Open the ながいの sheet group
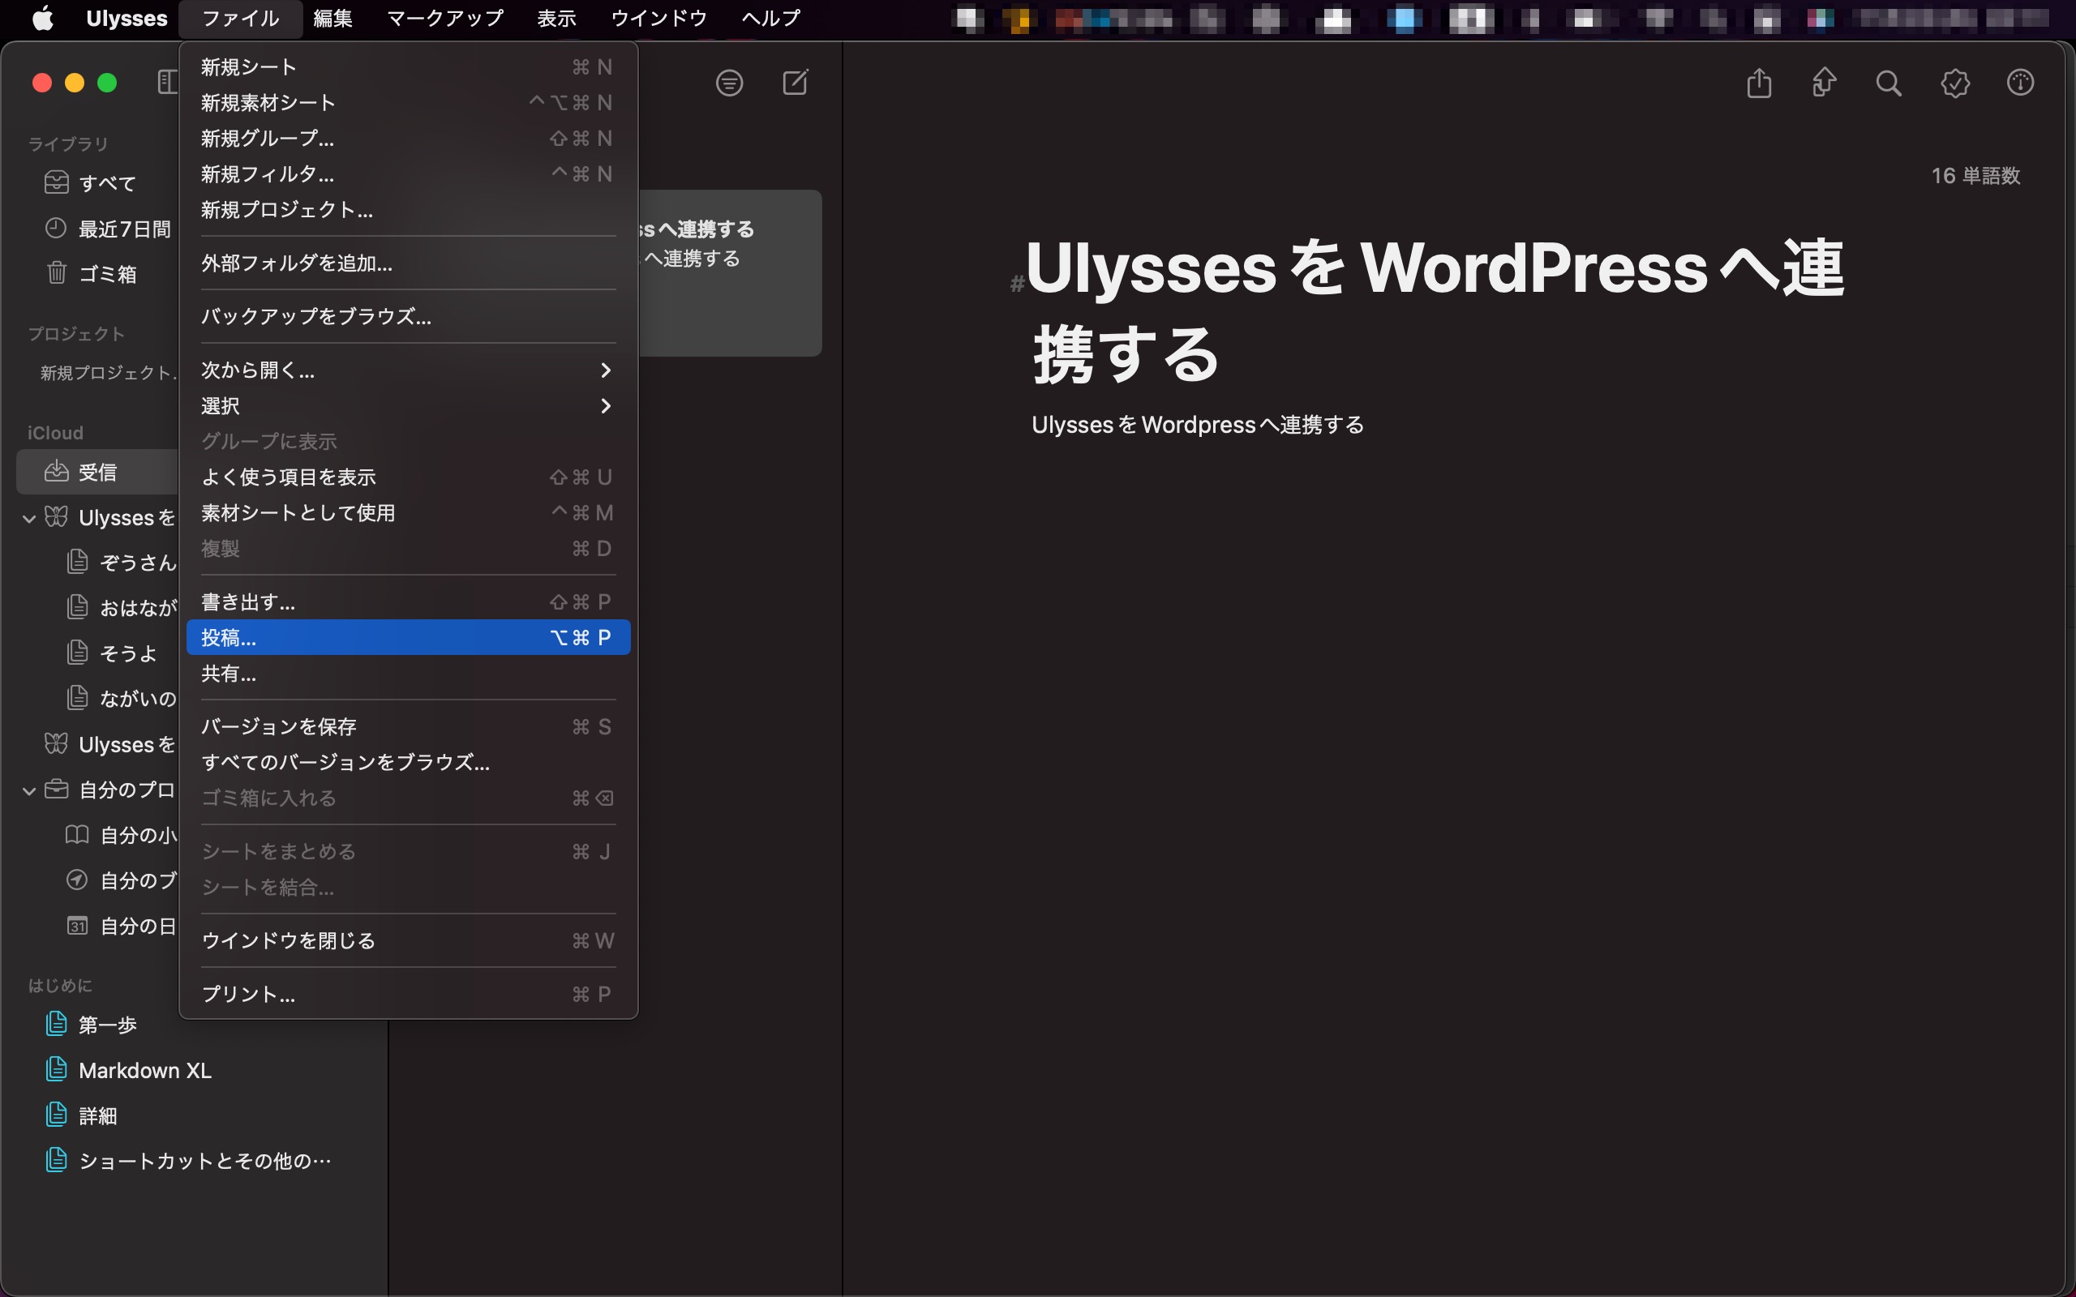The height and width of the screenshot is (1297, 2076). (121, 699)
